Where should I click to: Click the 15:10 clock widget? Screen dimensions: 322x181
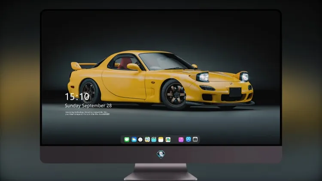pyautogui.click(x=77, y=97)
